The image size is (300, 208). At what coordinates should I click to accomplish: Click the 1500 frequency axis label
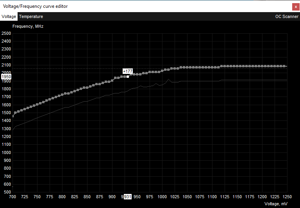[x=6, y=113]
